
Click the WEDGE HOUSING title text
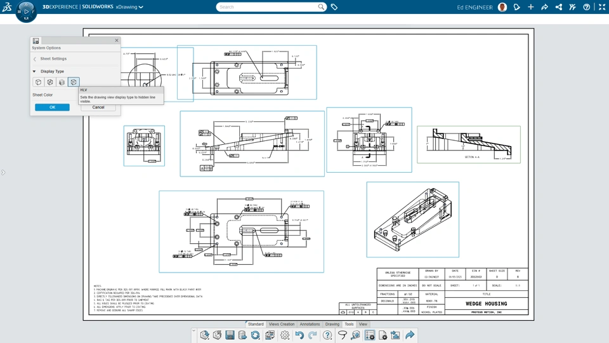[x=487, y=304]
